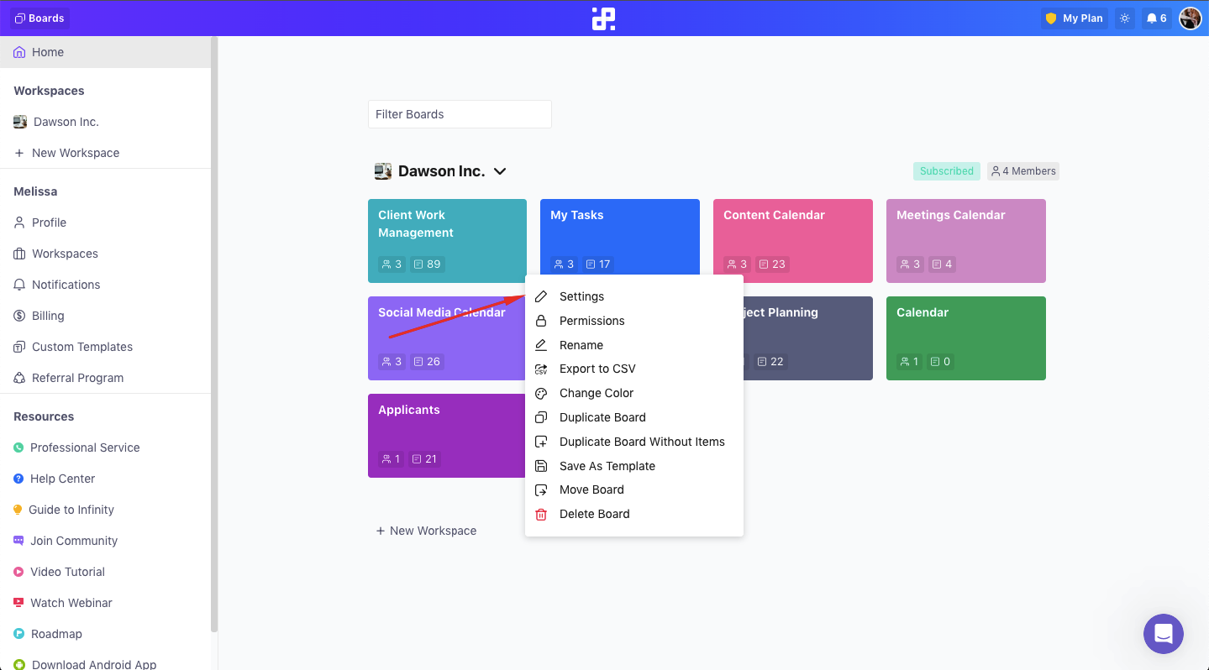Click the Permissions lock icon
The image size is (1209, 670).
[542, 322]
